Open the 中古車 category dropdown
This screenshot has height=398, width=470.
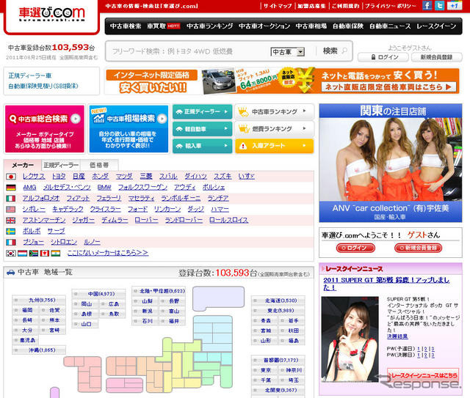point(288,52)
